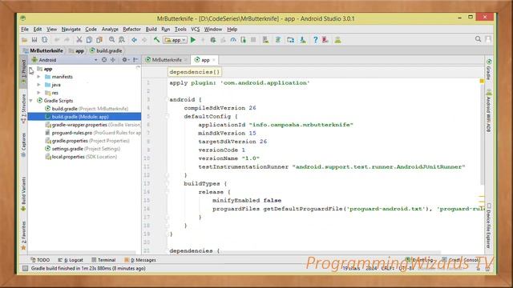This screenshot has height=288, width=513.
Task: Click the Stop square icon
Action: click(253, 40)
